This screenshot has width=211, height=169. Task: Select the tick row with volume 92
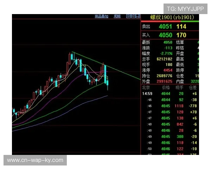click(170, 100)
